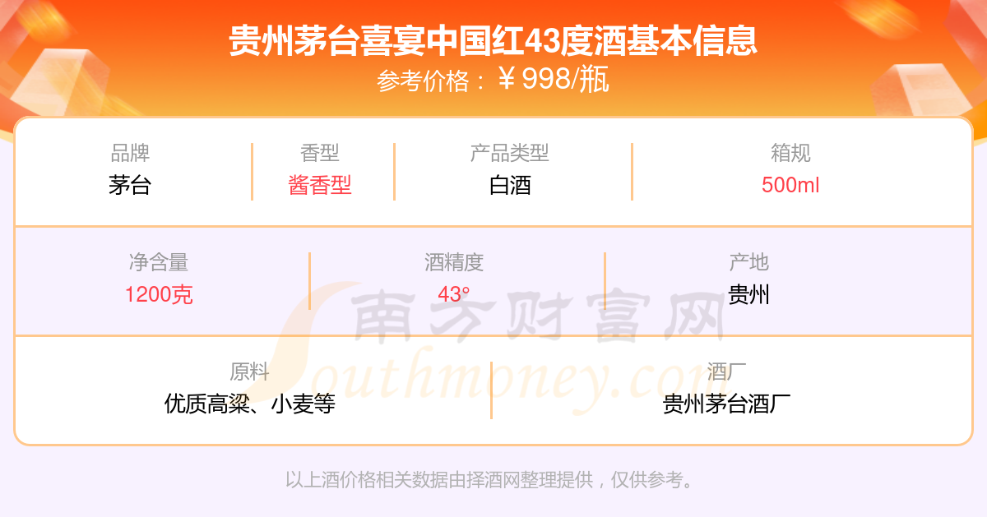The image size is (987, 517).
Task: Click the brand value 茅台
Action: [x=130, y=185]
